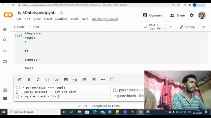Go back in the browser
Image resolution: width=211 pixels, height=118 pixels.
tap(3, 5)
